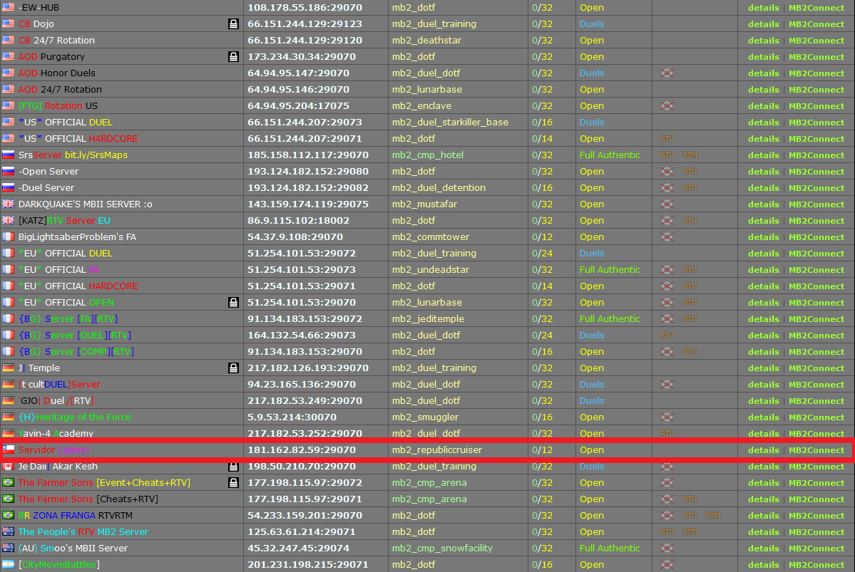This screenshot has height=572, width=855.
Task: Open details for Servidor Latino server
Action: click(x=763, y=450)
